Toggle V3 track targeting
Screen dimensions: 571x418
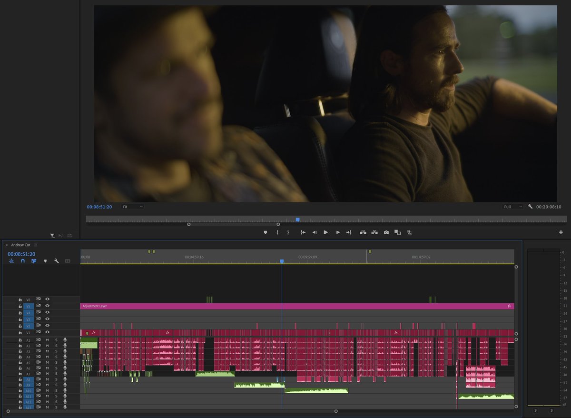pyautogui.click(x=28, y=319)
